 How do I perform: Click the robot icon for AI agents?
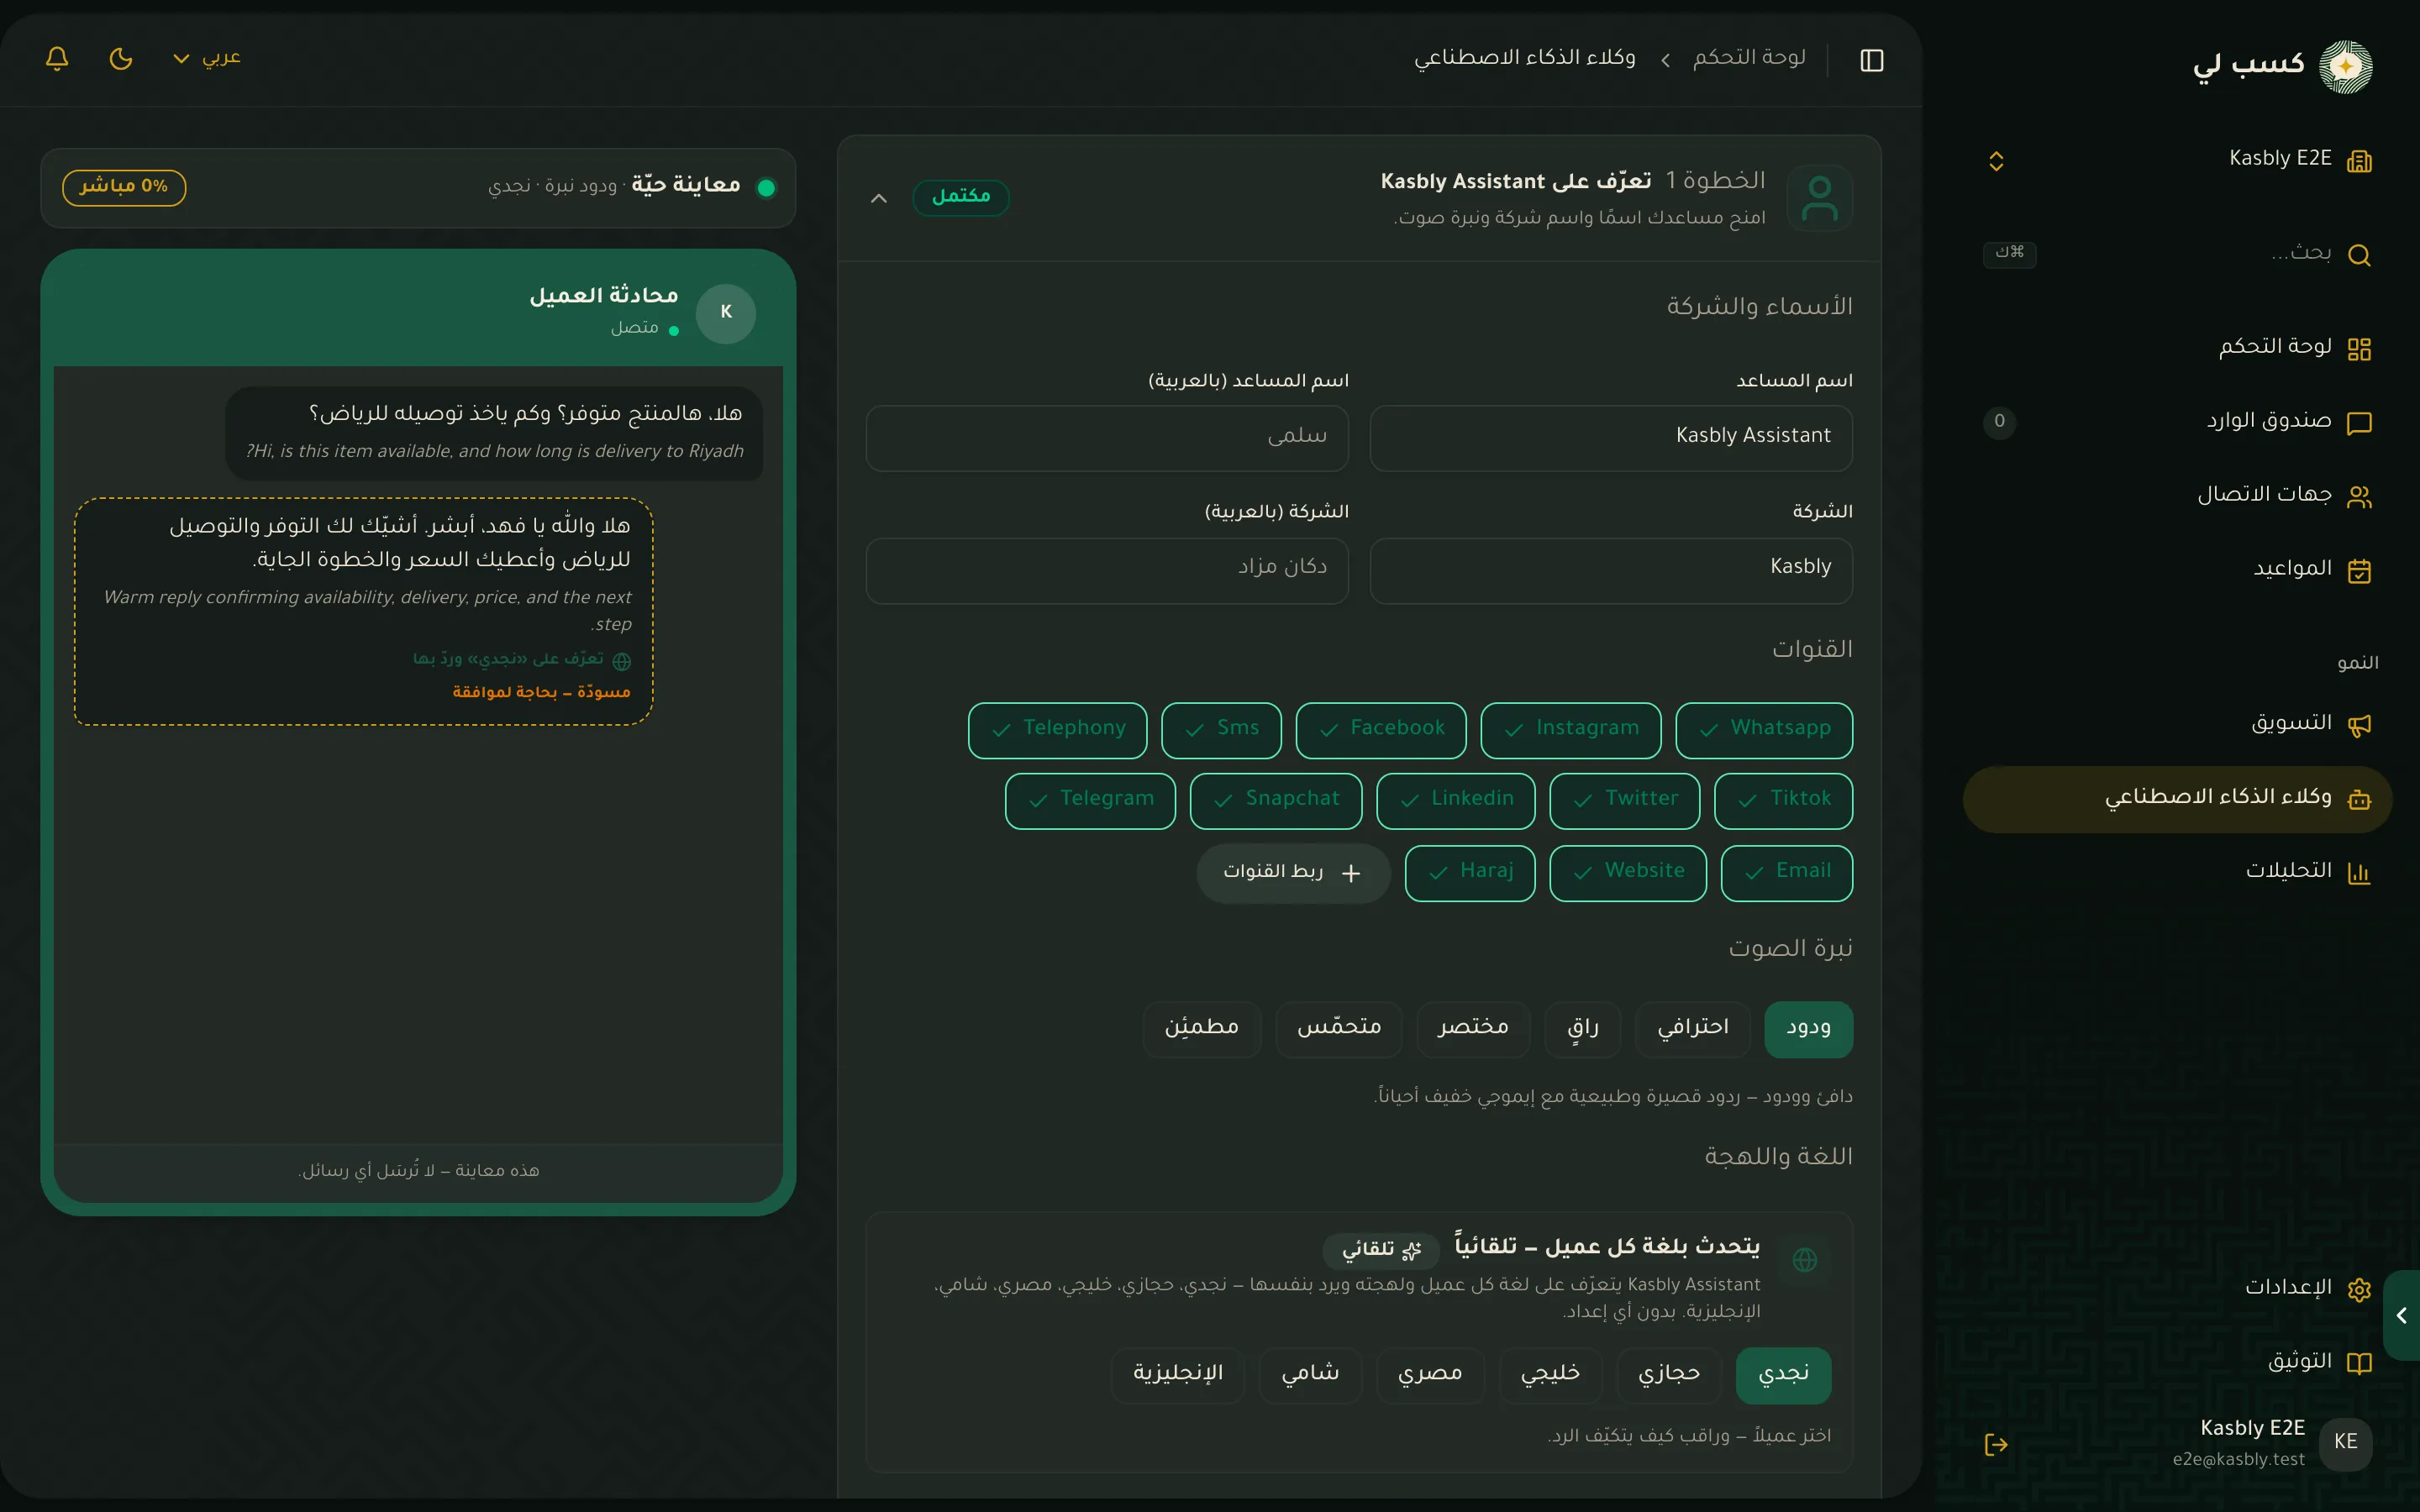click(2359, 799)
